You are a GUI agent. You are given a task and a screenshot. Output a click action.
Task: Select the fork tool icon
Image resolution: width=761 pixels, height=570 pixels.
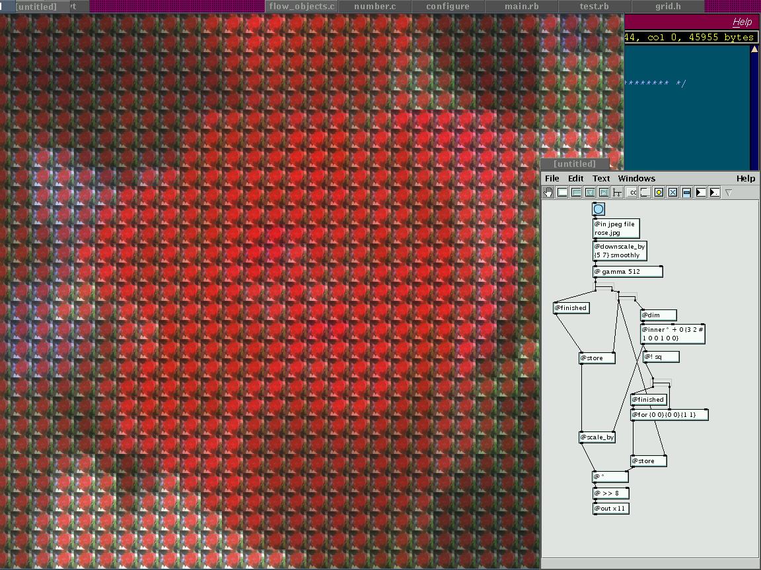click(x=617, y=193)
